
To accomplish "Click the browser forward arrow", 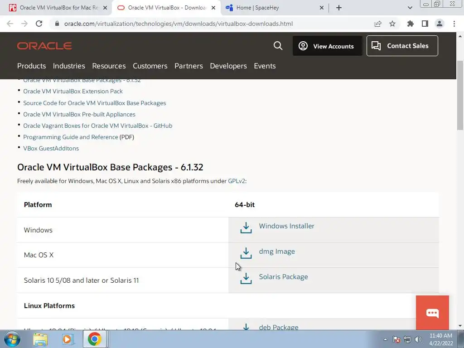I will pyautogui.click(x=24, y=24).
